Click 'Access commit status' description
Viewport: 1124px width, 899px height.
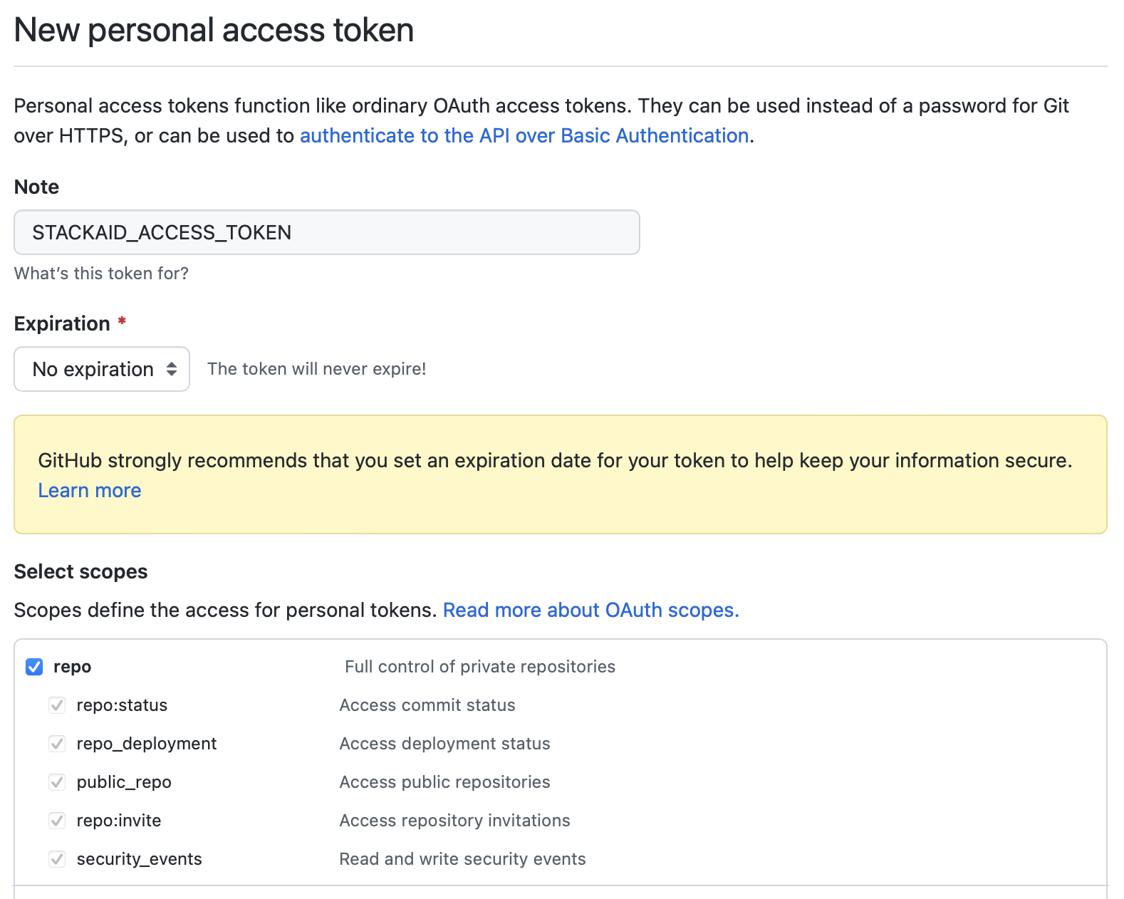(x=427, y=705)
